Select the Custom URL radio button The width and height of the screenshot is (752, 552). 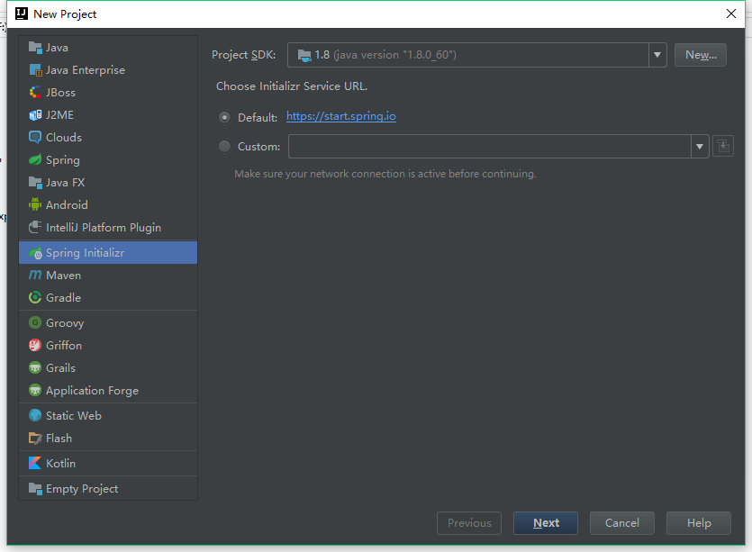[224, 146]
